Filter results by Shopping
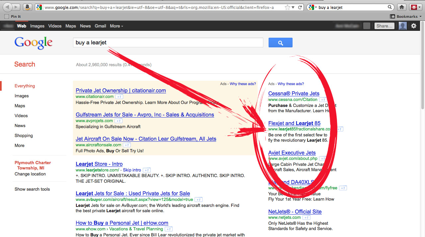This screenshot has width=425, height=237. [x=24, y=136]
